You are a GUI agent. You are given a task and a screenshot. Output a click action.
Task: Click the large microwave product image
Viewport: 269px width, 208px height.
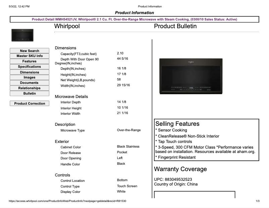click(191, 75)
